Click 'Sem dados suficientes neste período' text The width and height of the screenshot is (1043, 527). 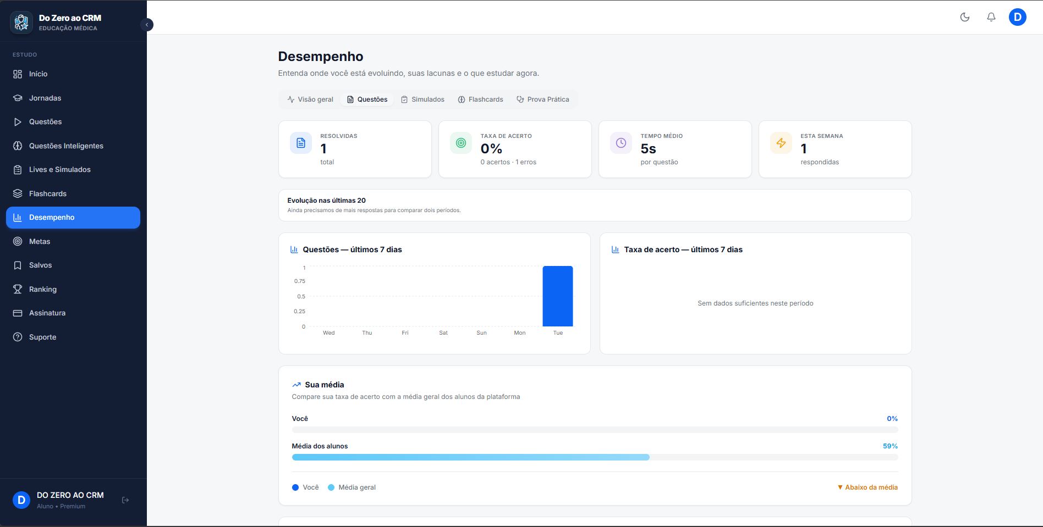point(755,303)
